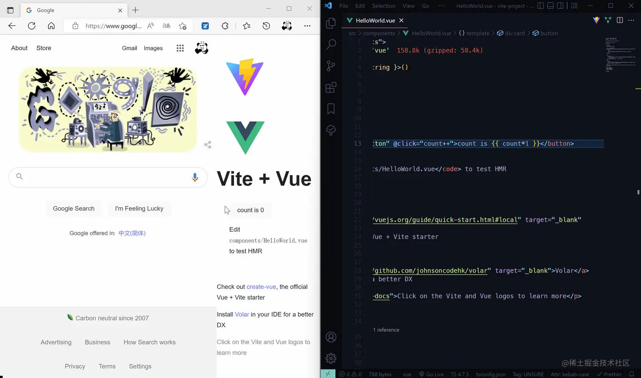The image size is (641, 378).
Task: Open the Volar link on the Vite page
Action: (x=242, y=314)
